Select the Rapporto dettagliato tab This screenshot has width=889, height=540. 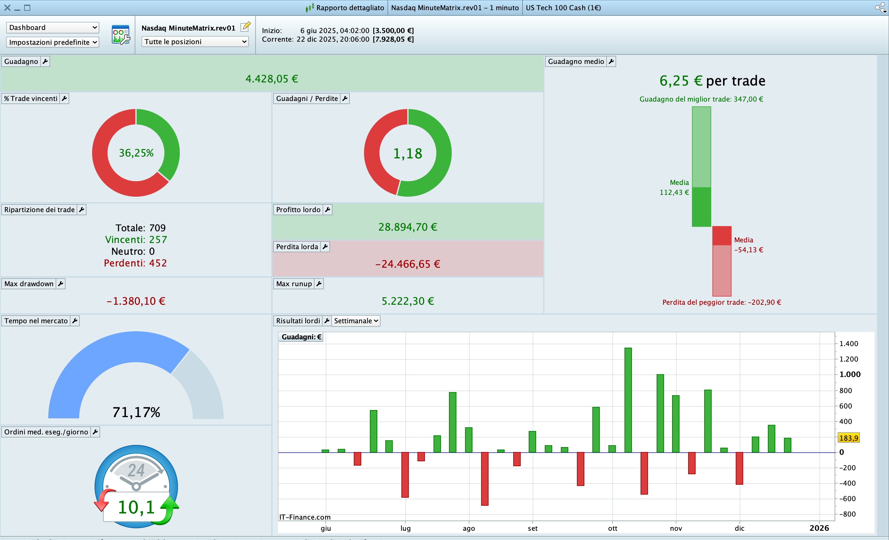345,8
